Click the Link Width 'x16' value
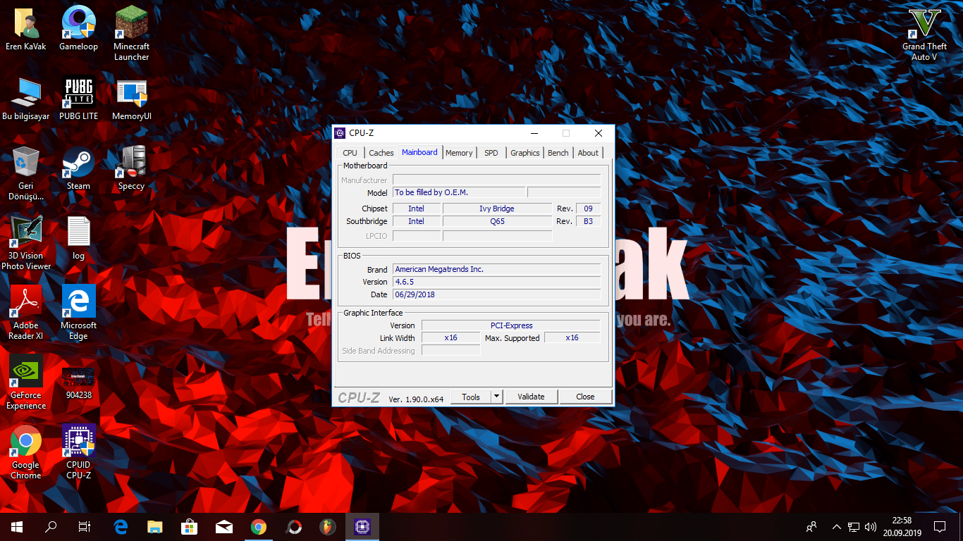Image resolution: width=963 pixels, height=541 pixels. tap(450, 338)
